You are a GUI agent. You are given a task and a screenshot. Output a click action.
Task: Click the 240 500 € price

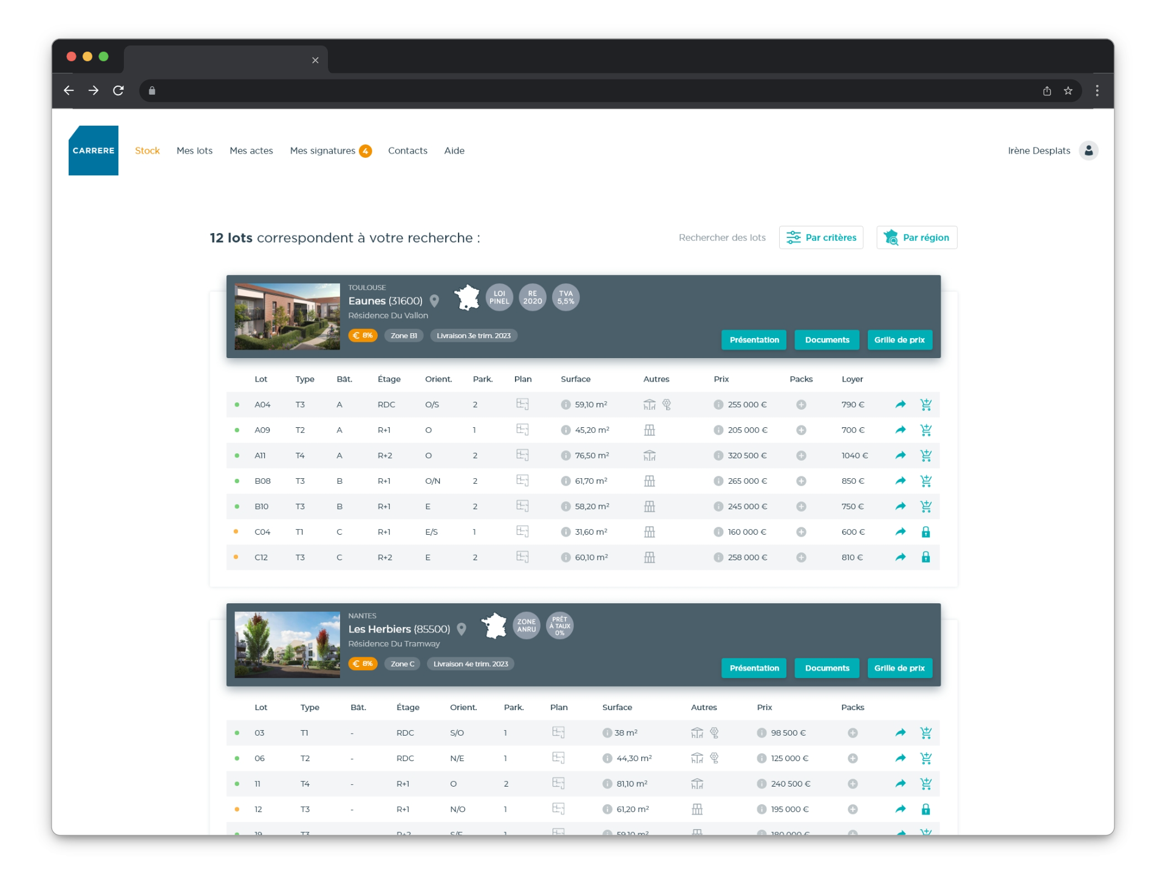pyautogui.click(x=791, y=784)
